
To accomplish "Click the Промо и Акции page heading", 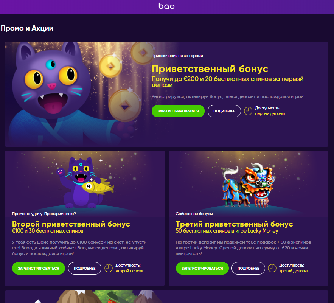I will tap(27, 28).
